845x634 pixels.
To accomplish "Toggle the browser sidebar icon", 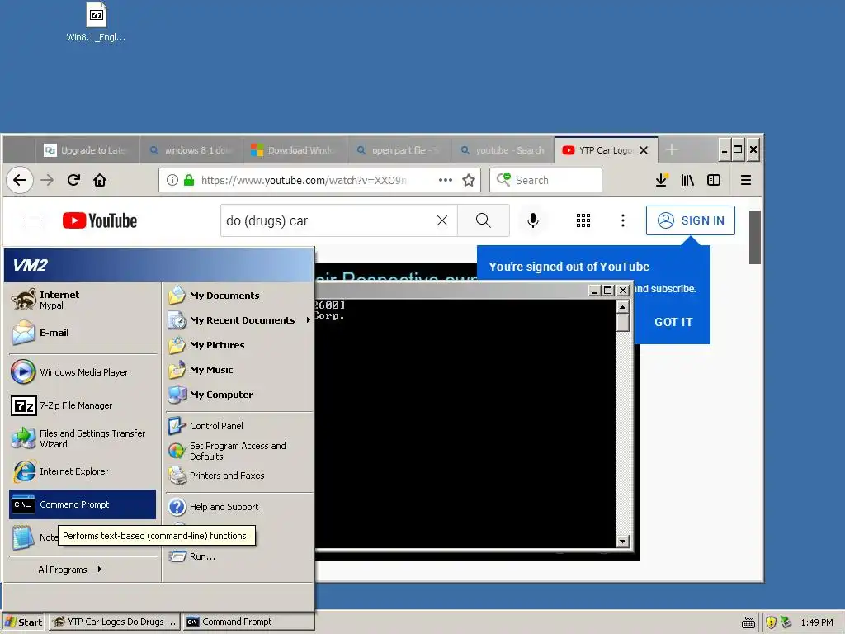I will (714, 180).
